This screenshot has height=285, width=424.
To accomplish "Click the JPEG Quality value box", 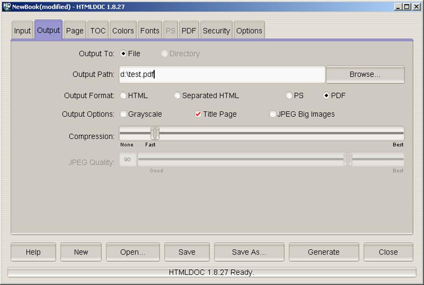I will point(128,160).
